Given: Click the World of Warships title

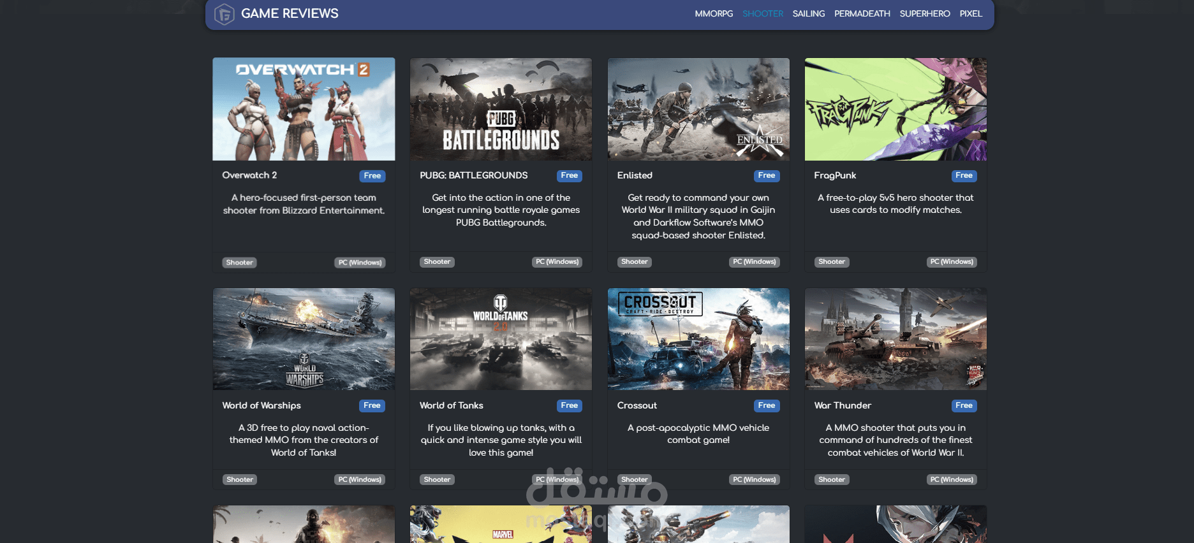Looking at the screenshot, I should (x=262, y=405).
